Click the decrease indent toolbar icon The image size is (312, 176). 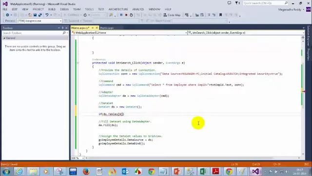coord(197,15)
